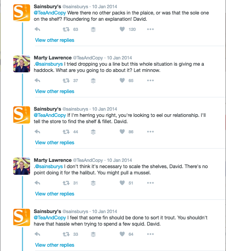The image size is (226, 251).
Task: Open more options on the herring tweet
Action: click(x=151, y=132)
